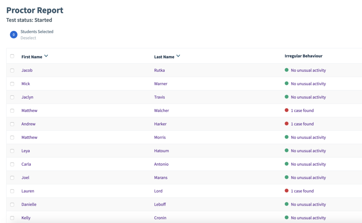Click last name Lord
This screenshot has height=223, width=362.
158,191
